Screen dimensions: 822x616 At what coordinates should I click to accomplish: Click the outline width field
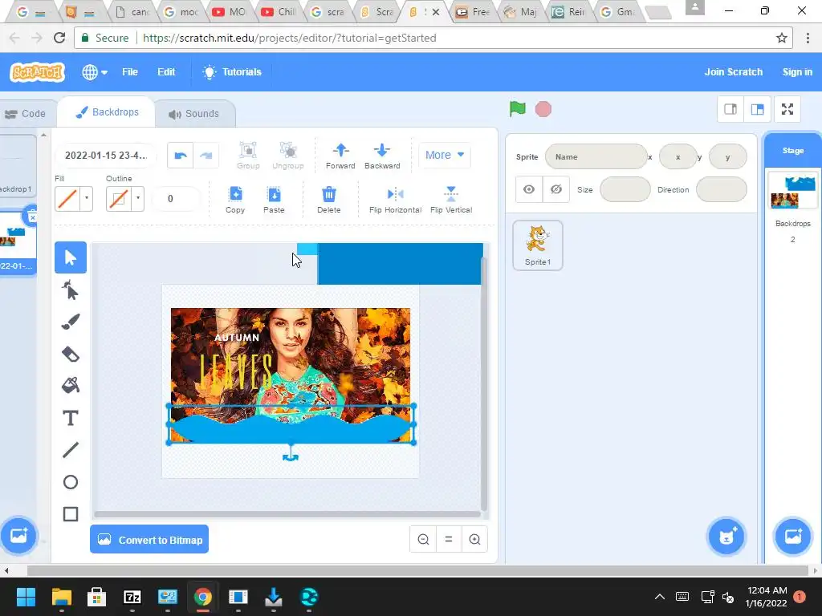click(x=176, y=199)
